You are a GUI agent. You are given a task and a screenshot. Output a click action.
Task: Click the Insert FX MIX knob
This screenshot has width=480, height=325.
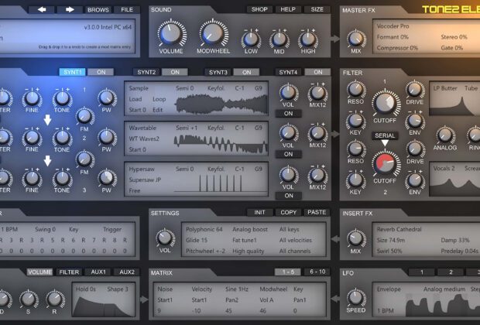356,238
